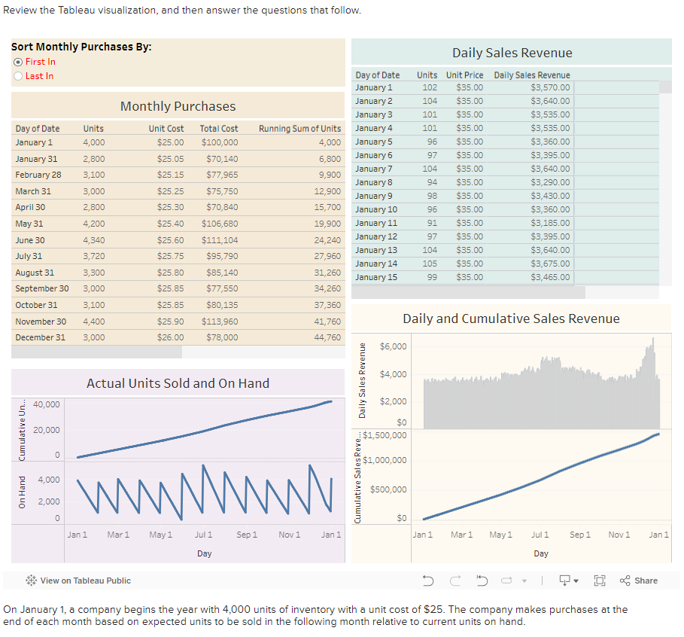684x637 pixels.
Task: Click the Refresh data icon
Action: pyautogui.click(x=506, y=581)
